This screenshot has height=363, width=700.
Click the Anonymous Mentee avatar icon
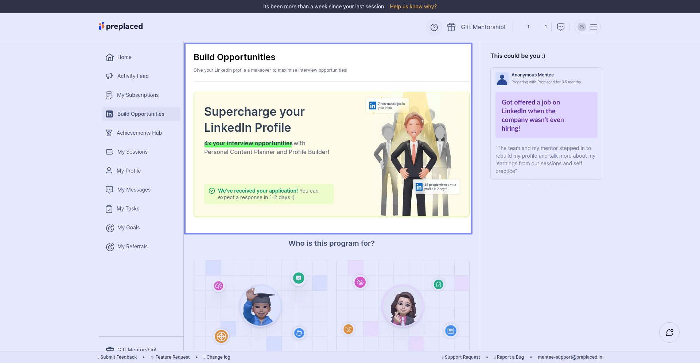[502, 79]
